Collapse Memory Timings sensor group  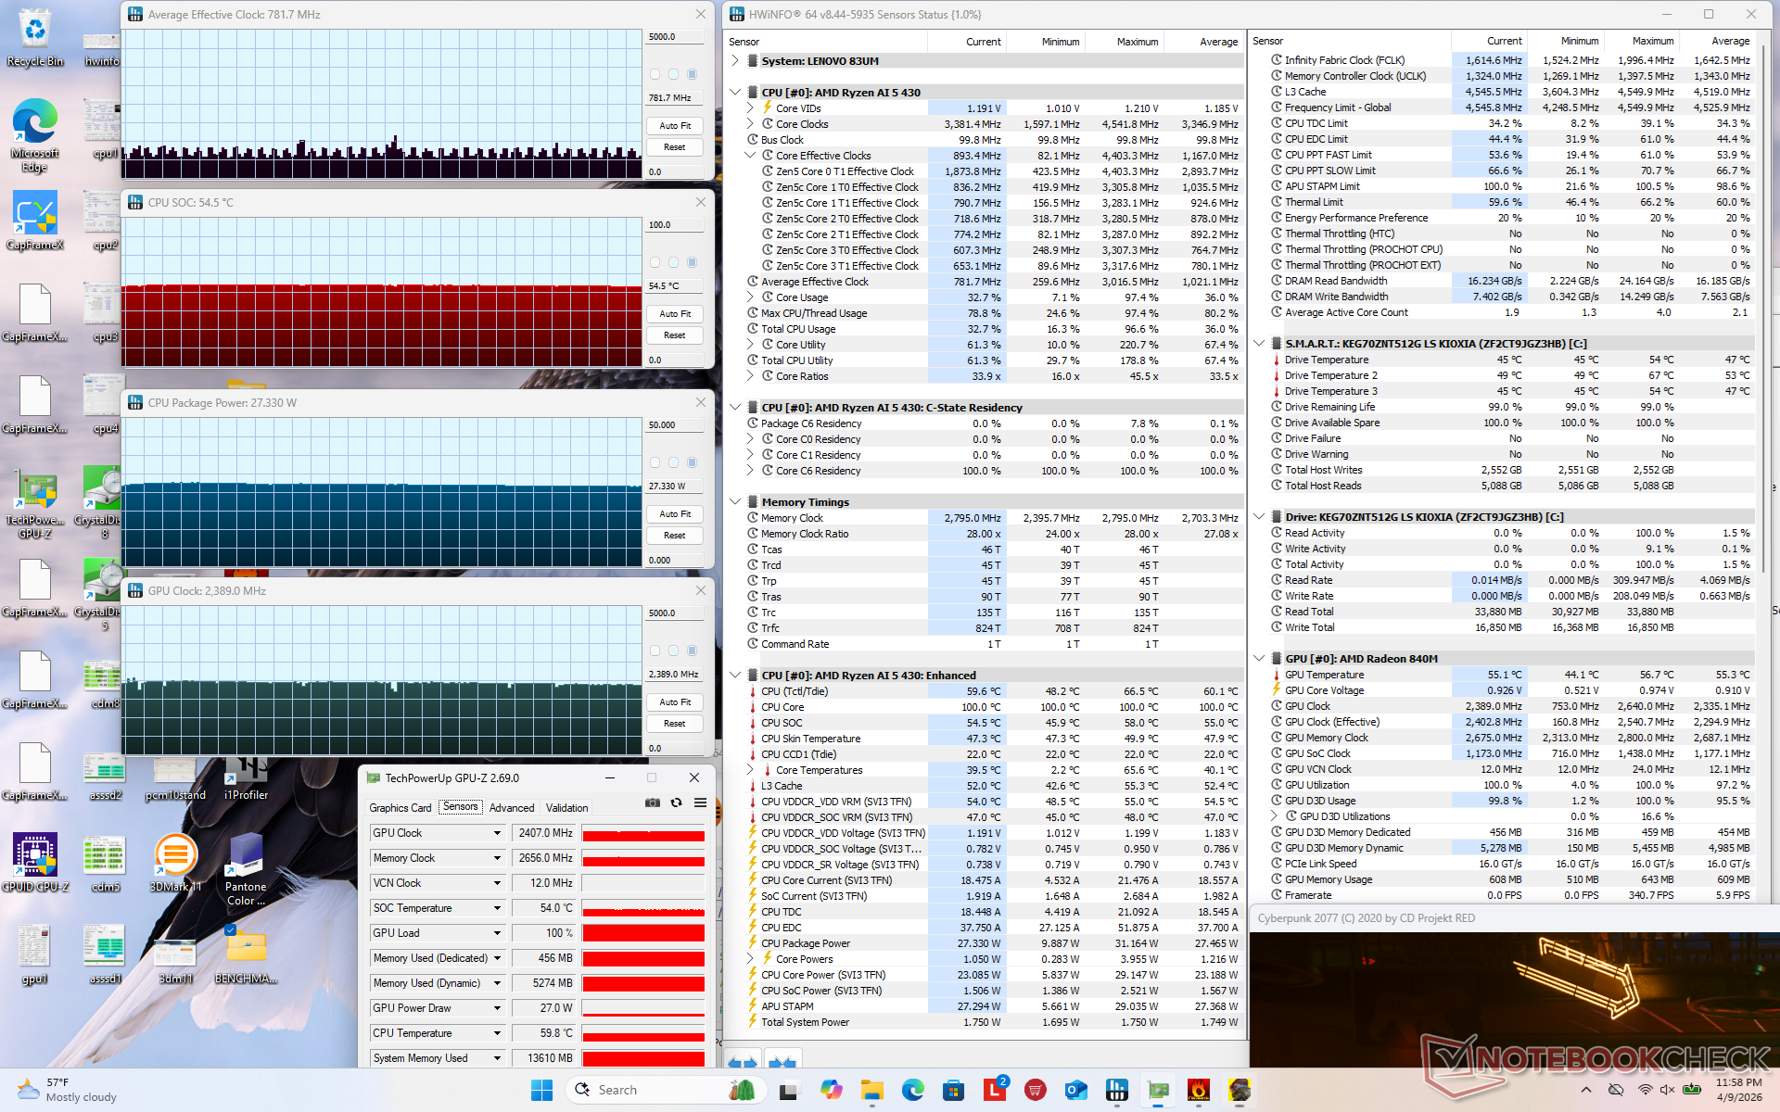pos(735,502)
